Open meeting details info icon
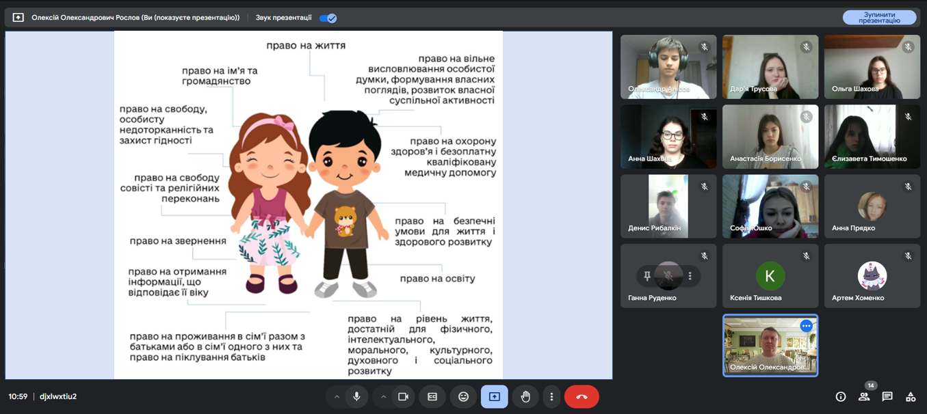Screen dimensions: 927x414 tap(841, 397)
